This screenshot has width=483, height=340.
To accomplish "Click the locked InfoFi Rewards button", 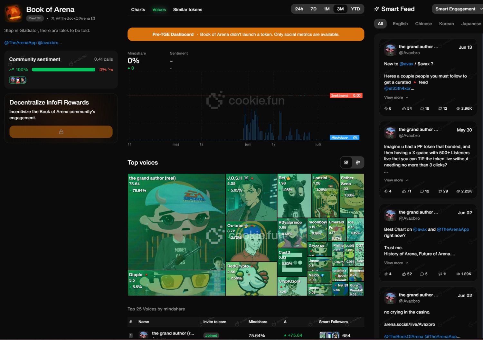I will 61,132.
